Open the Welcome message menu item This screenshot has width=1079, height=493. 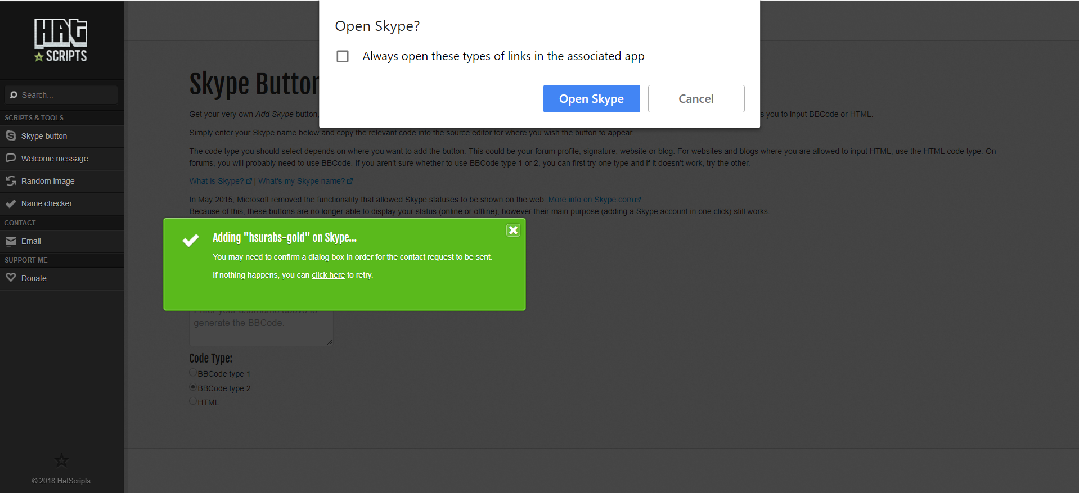tap(62, 159)
